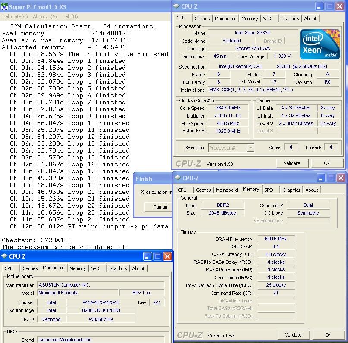Minimize the Mainboard CPU-Z window
Image resolution: width=348 pixels, height=343 pixels.
[147, 256]
